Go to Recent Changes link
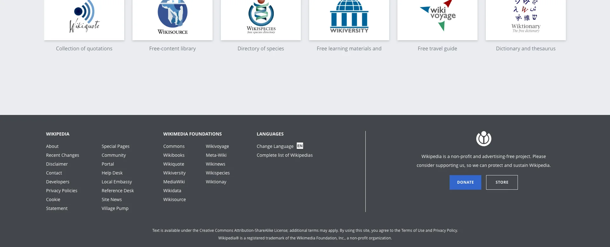 [x=63, y=155]
